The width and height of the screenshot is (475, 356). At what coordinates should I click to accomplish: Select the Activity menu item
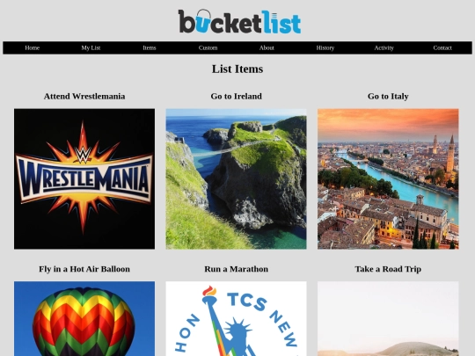click(384, 47)
